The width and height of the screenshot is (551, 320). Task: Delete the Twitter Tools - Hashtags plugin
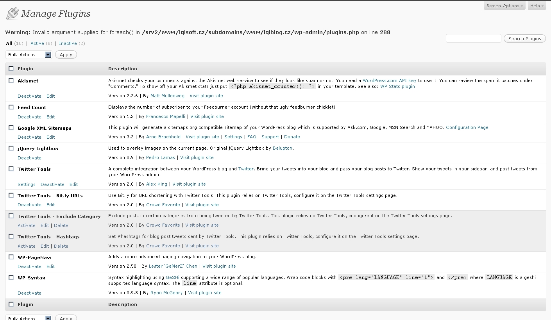[x=61, y=246]
